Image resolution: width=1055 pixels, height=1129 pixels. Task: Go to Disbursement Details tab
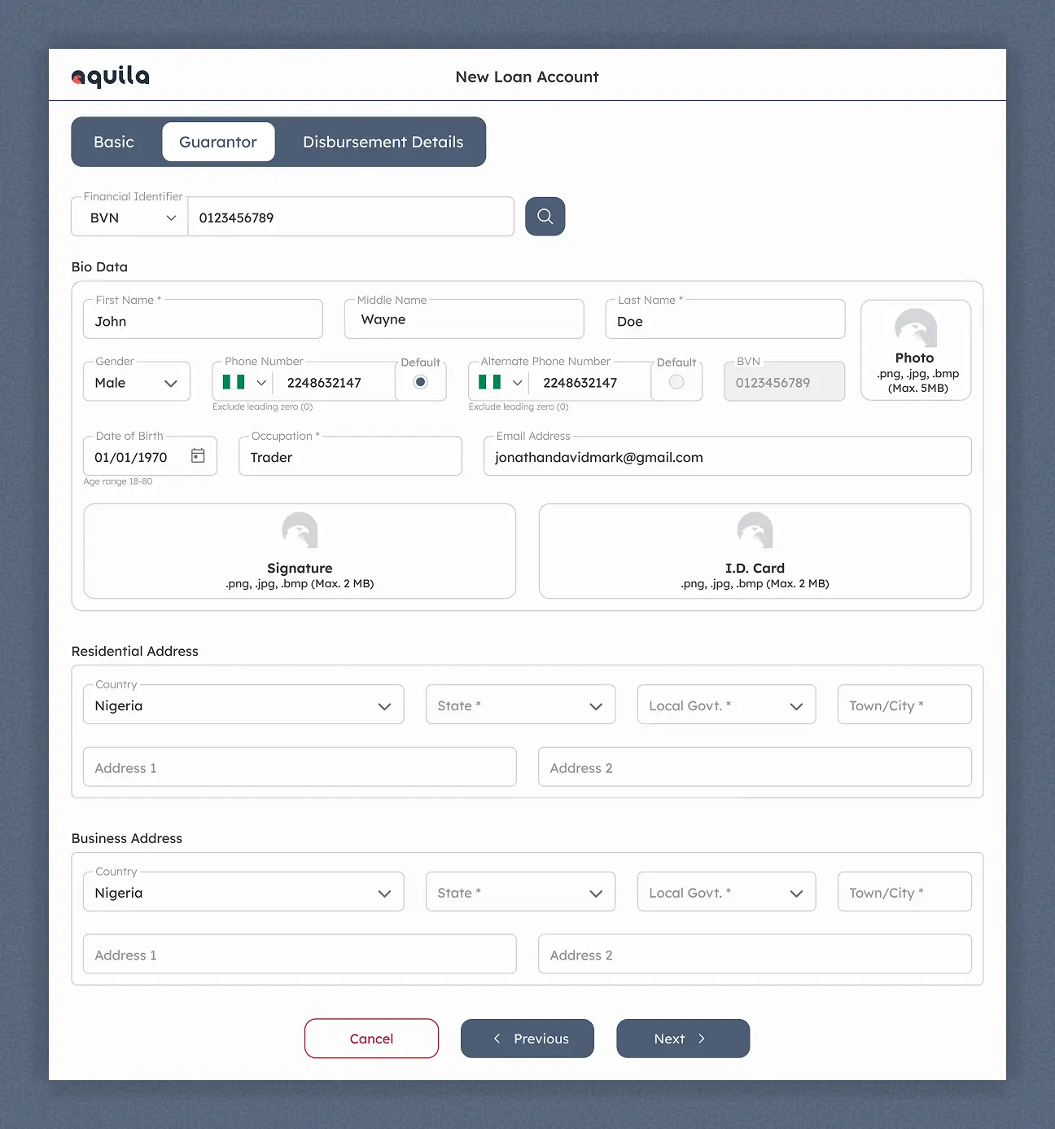tap(383, 142)
